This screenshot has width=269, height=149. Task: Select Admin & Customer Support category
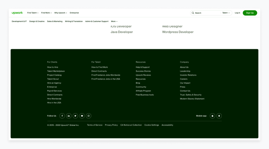[x=97, y=21]
